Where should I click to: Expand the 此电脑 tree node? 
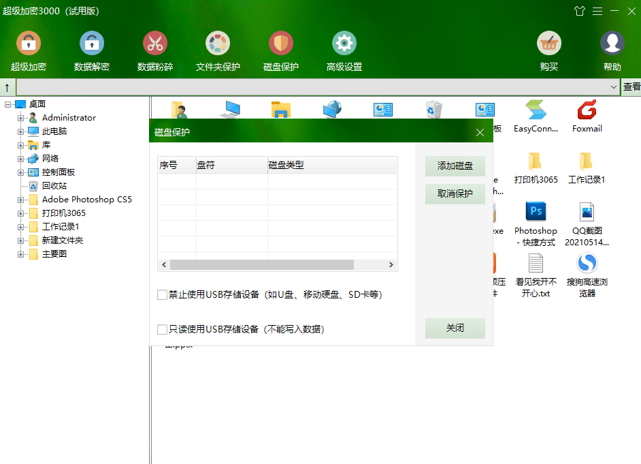(22, 131)
